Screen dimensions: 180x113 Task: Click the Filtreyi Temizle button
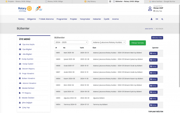pos(138,43)
